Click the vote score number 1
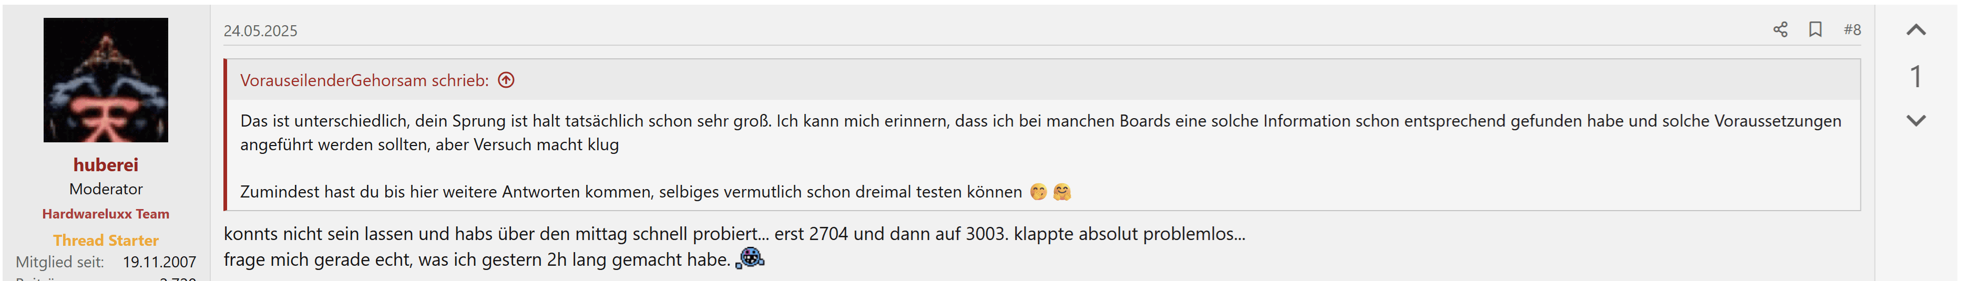The image size is (1965, 281). (x=1916, y=76)
